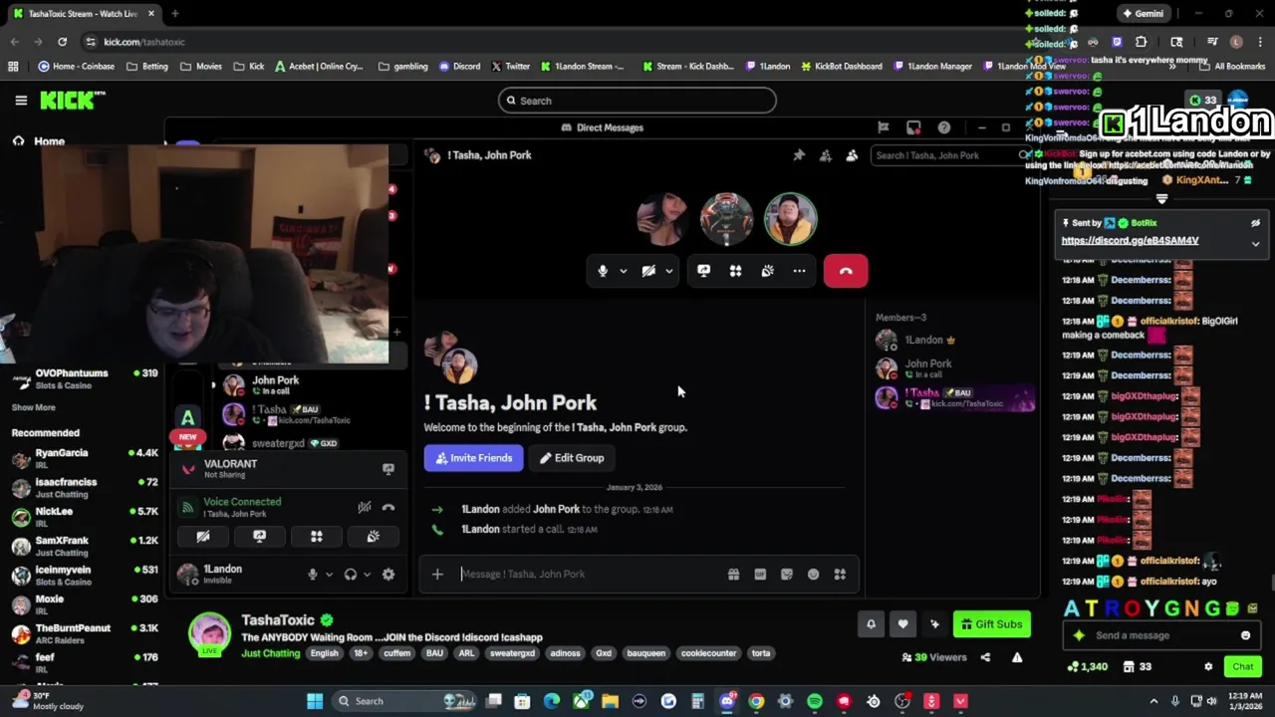Image resolution: width=1275 pixels, height=717 pixels.
Task: Open soundboard in call controls
Action: [768, 271]
